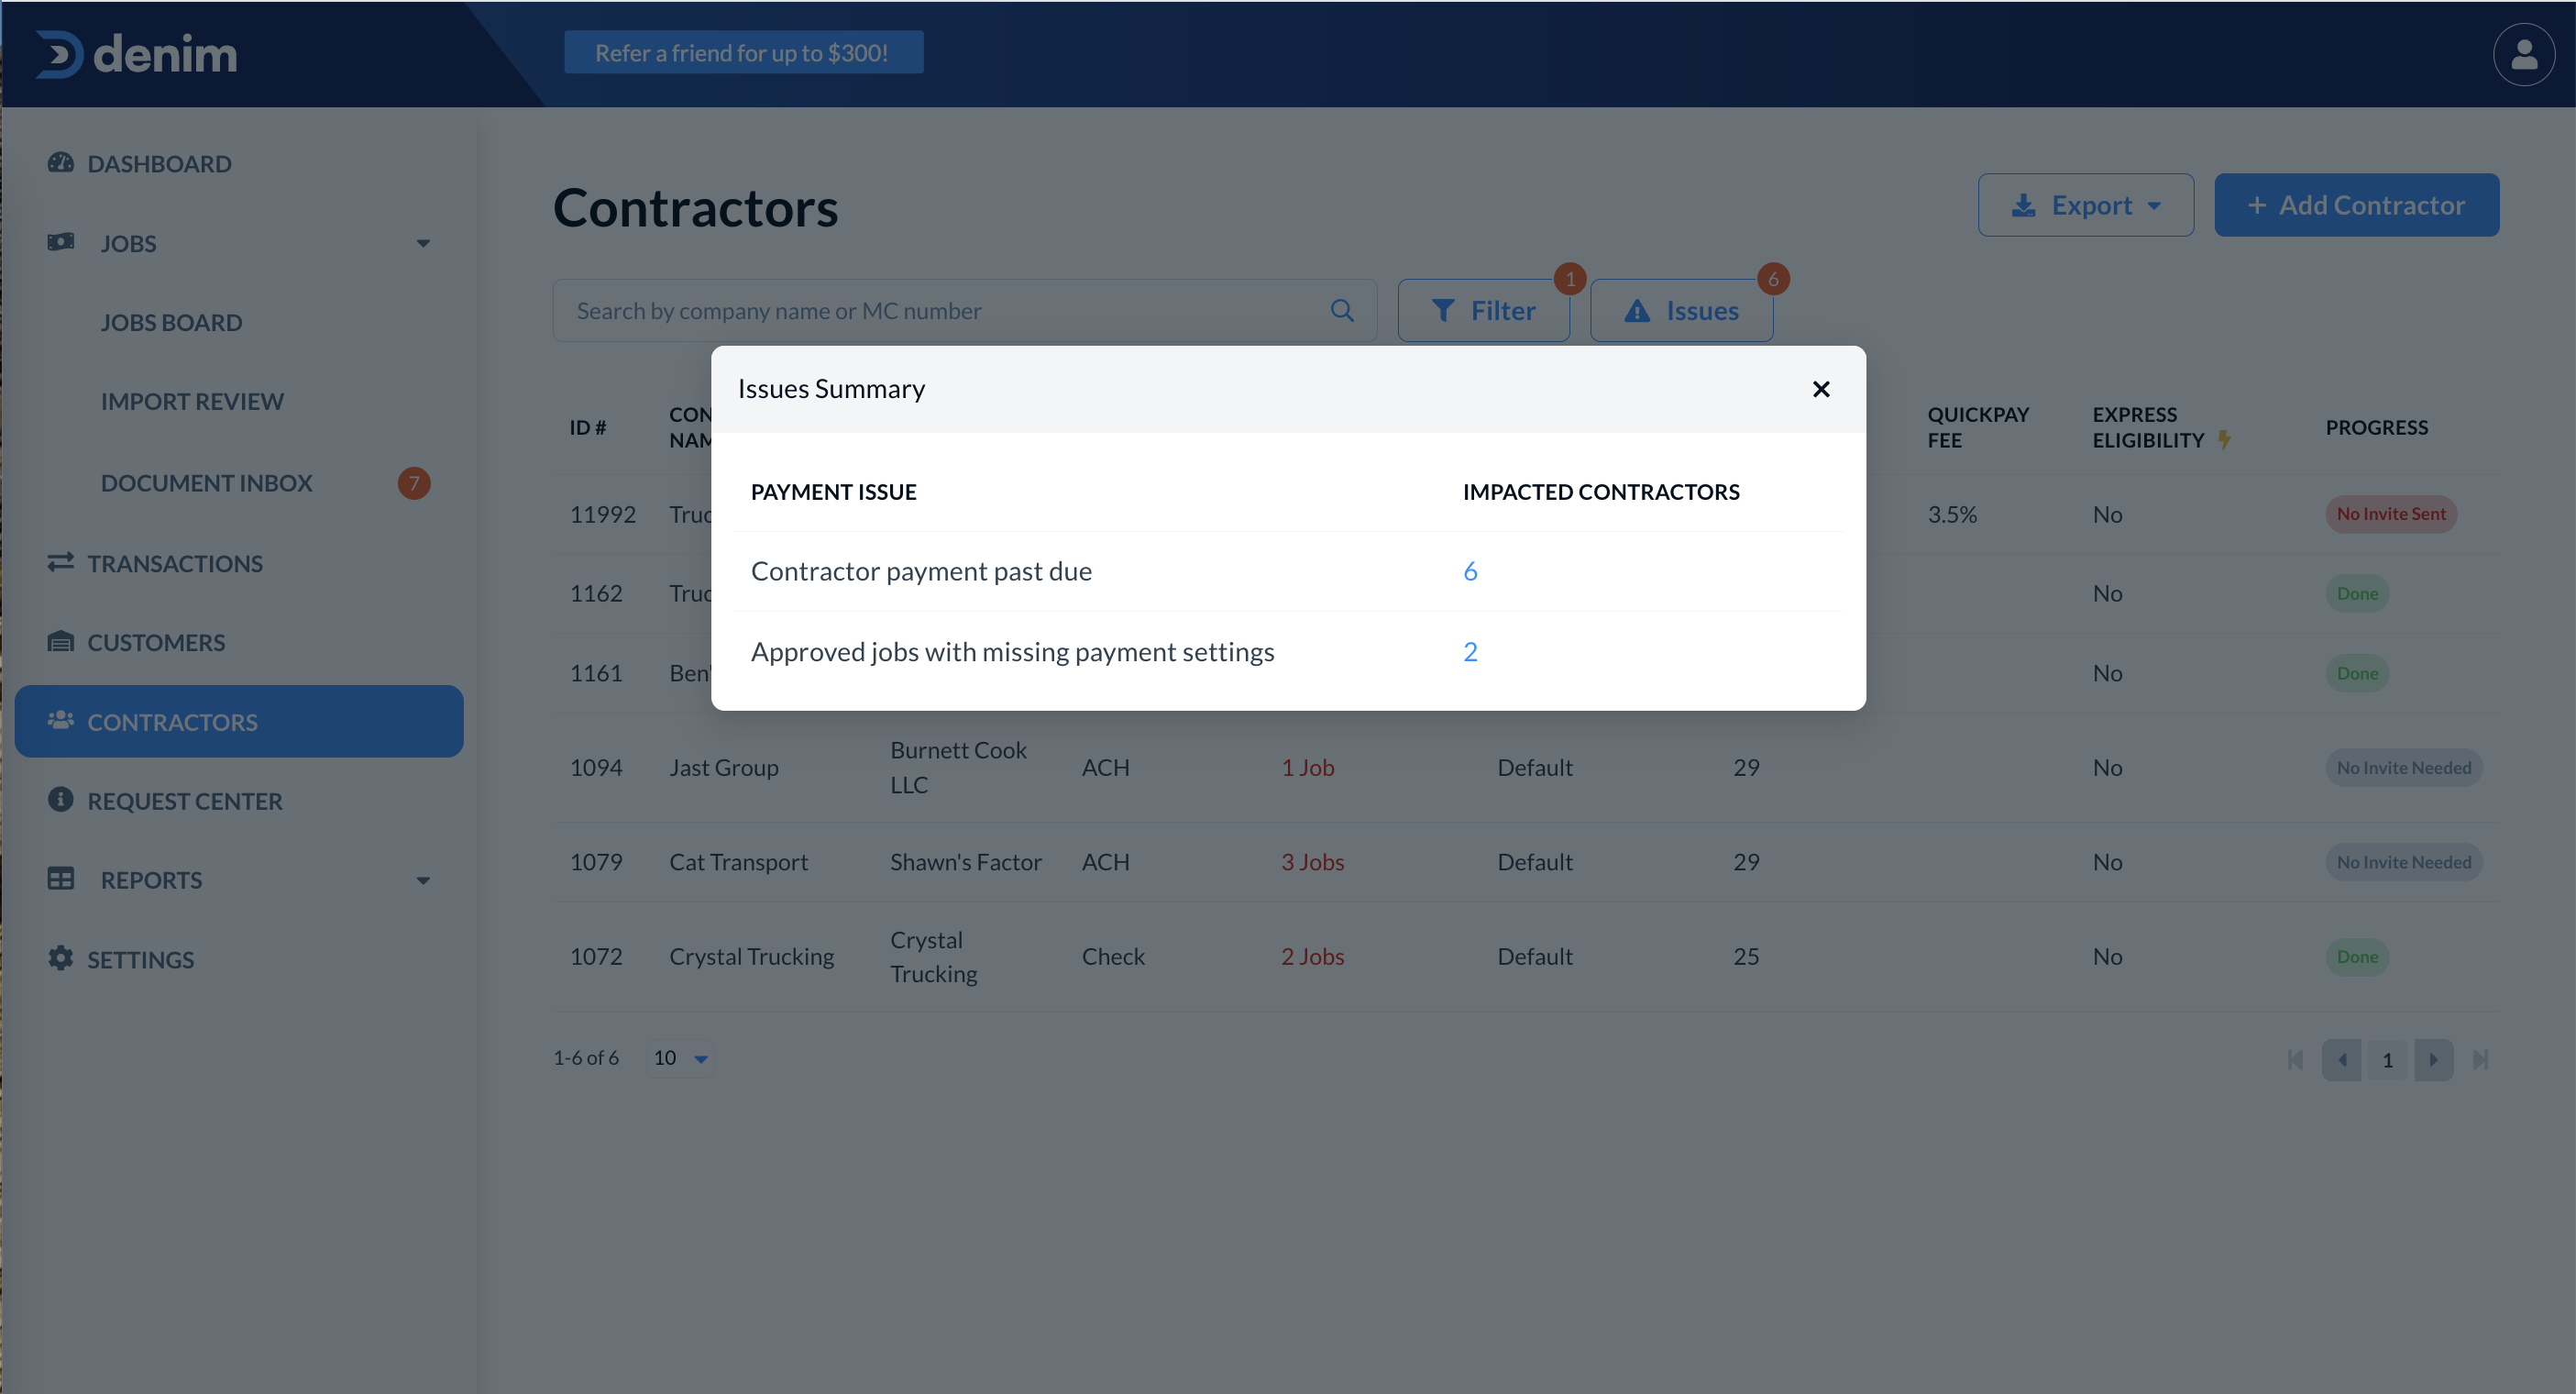Click the 1 Job link for Jast Group
Viewport: 2576px width, 1394px height.
pyautogui.click(x=1308, y=769)
